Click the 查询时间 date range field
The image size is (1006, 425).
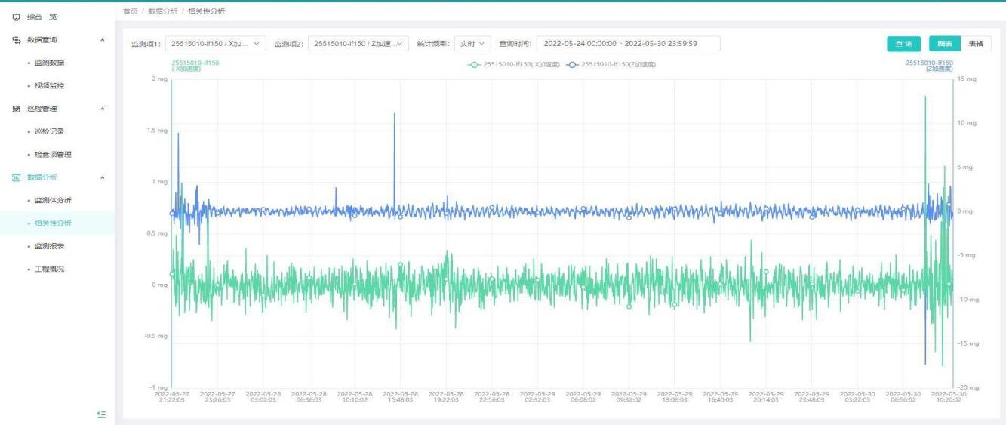pyautogui.click(x=628, y=44)
